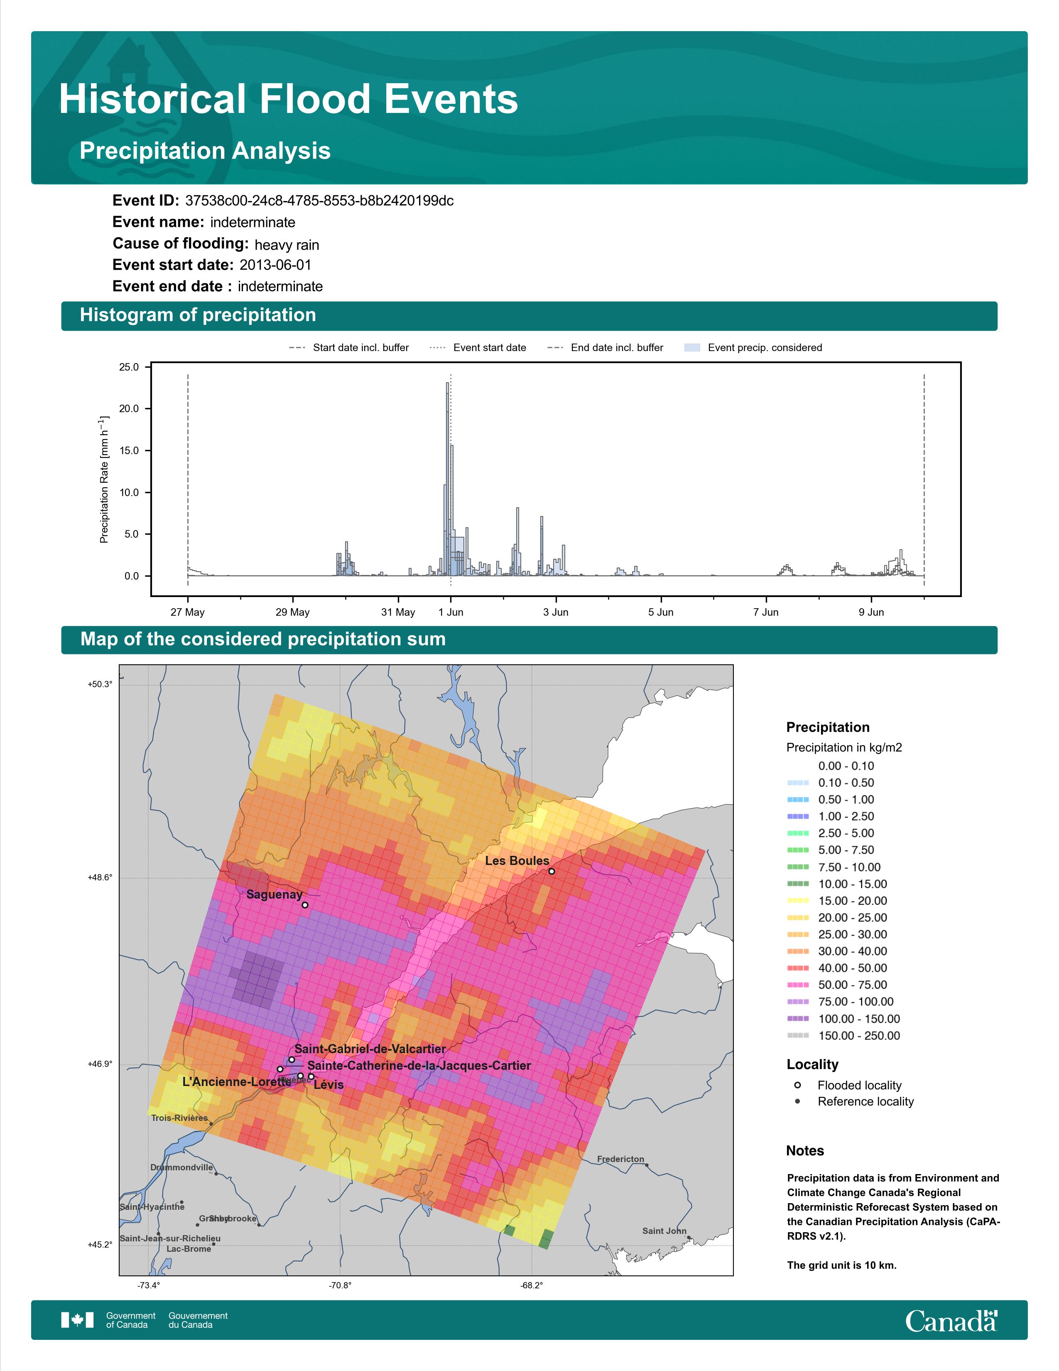The height and width of the screenshot is (1371, 1059).
Task: Click the End date incl. buffer legend entry
Action: [605, 348]
